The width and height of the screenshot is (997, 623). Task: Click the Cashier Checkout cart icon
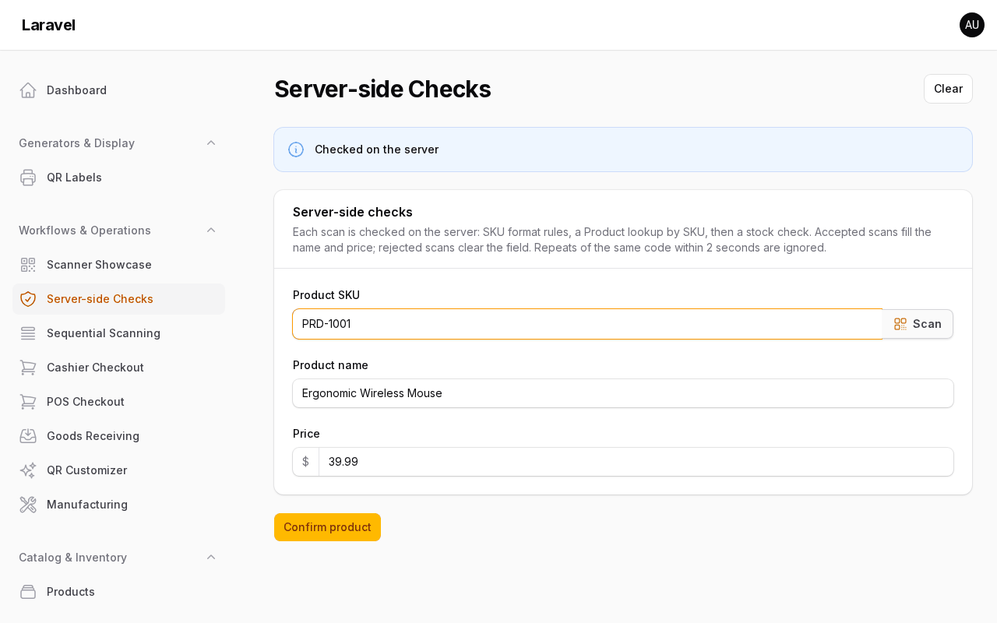[x=28, y=368]
